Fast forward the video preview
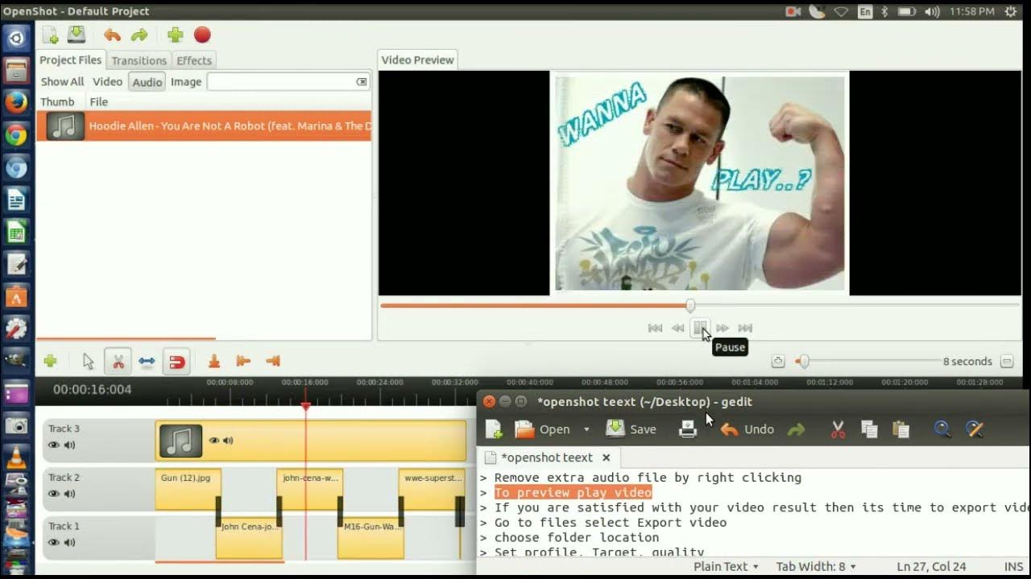 click(723, 328)
